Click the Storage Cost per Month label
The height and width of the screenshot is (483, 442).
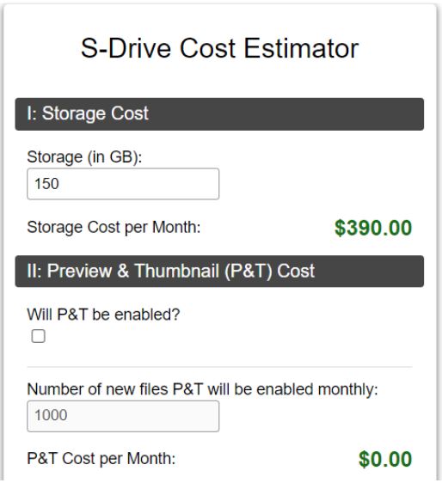[114, 228]
